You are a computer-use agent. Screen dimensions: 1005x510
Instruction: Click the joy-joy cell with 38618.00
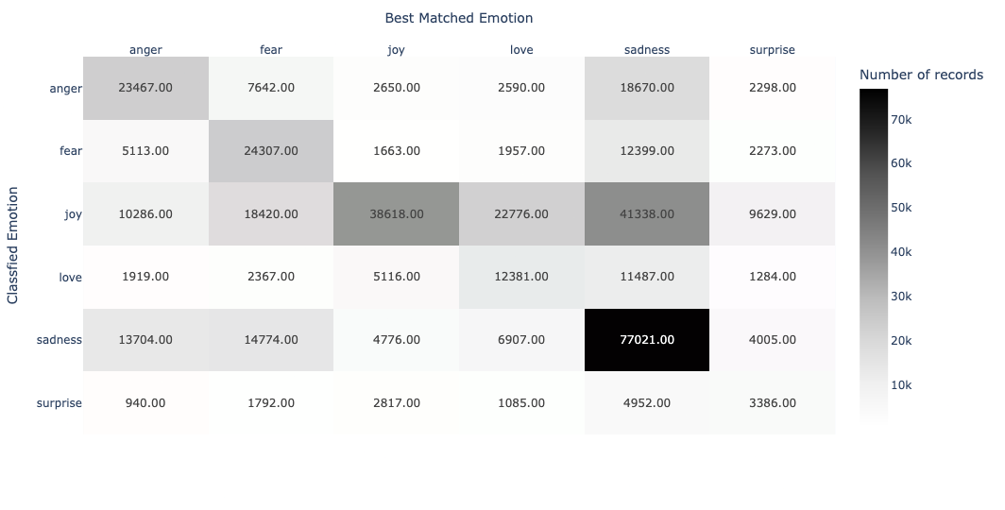(x=396, y=214)
